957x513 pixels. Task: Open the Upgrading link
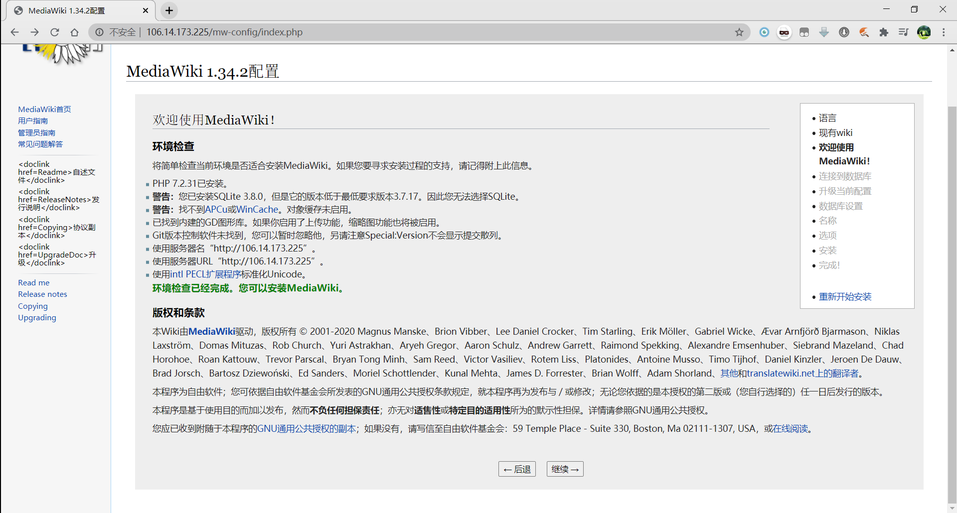point(37,318)
